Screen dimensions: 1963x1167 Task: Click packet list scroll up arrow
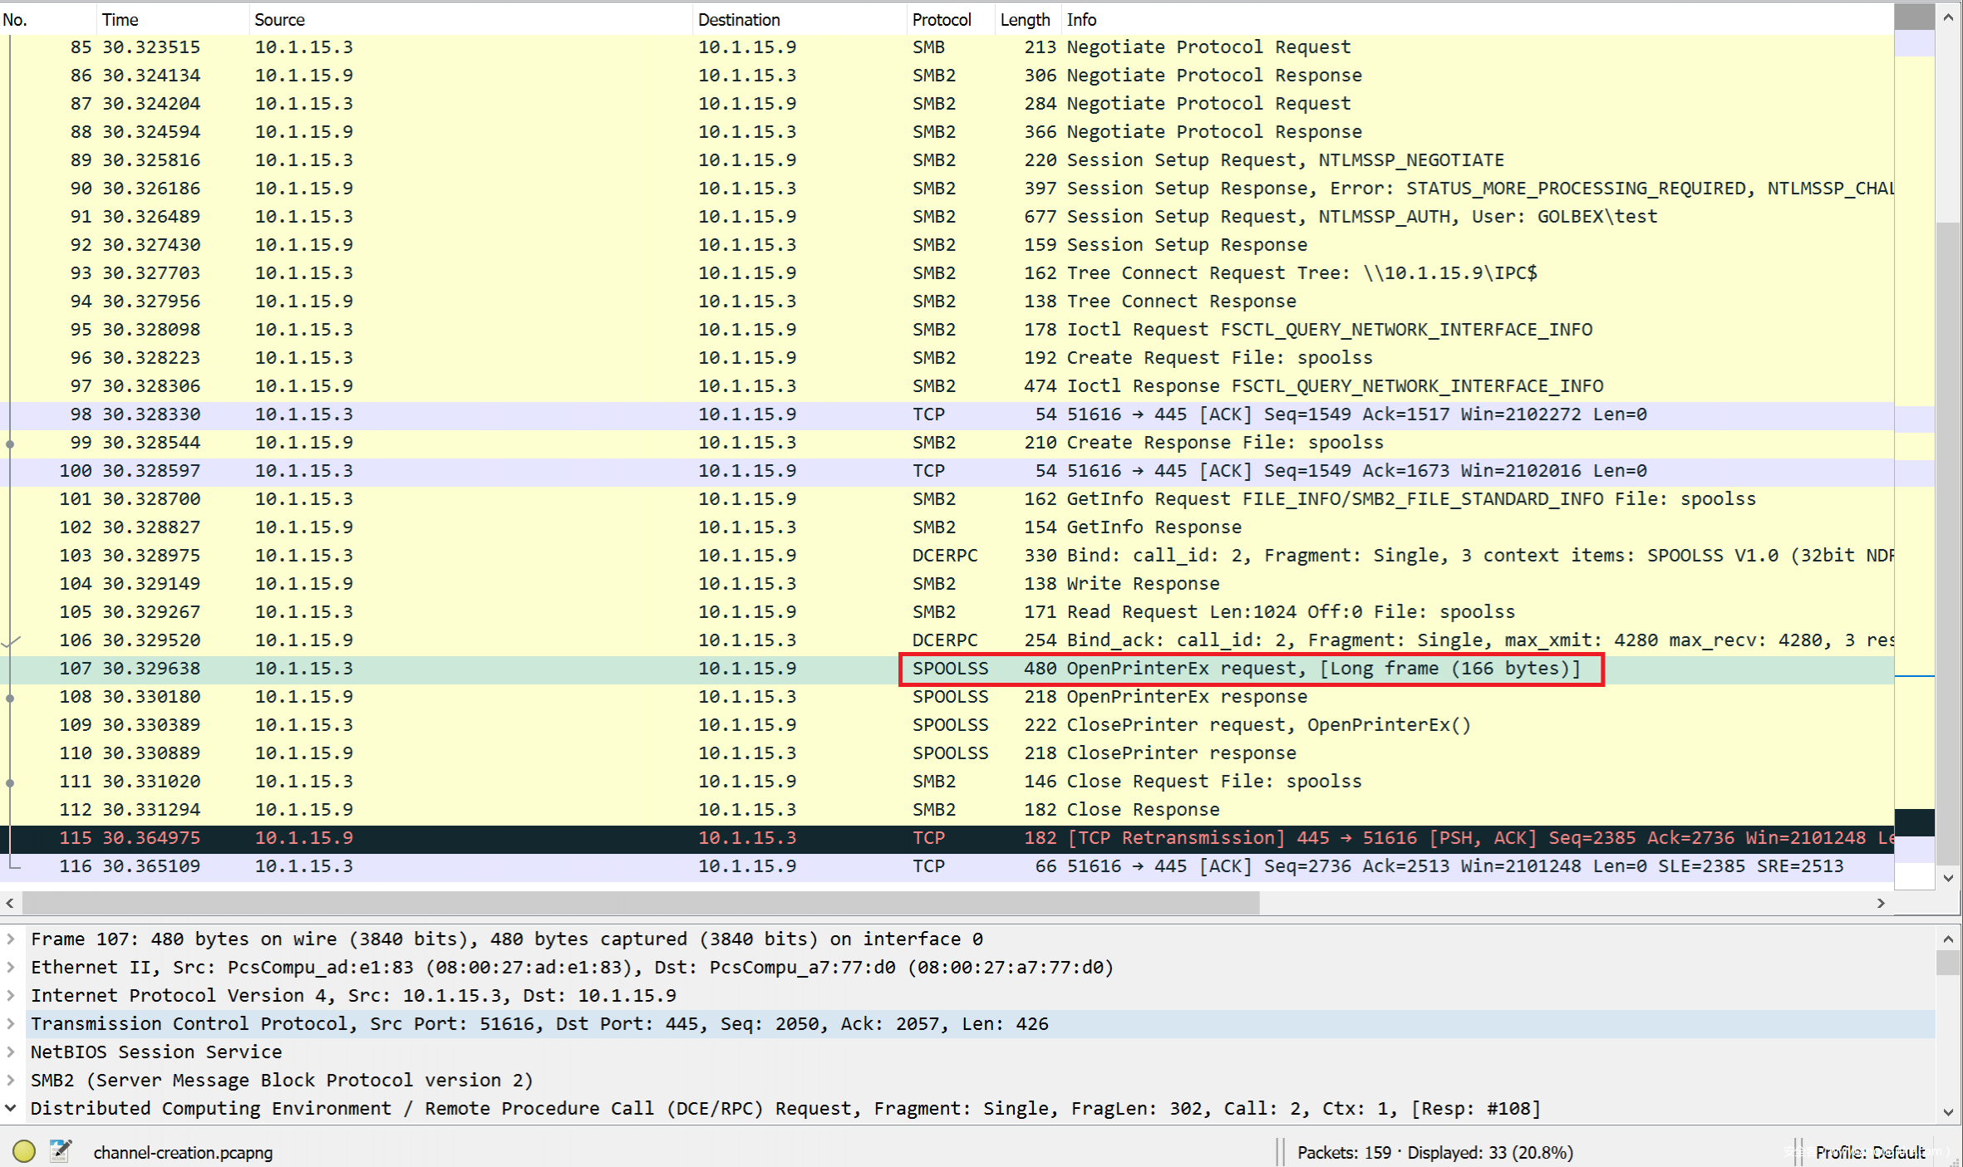coord(1948,17)
